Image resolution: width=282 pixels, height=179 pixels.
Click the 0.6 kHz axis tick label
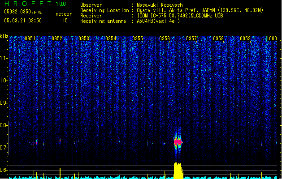tap(4, 170)
